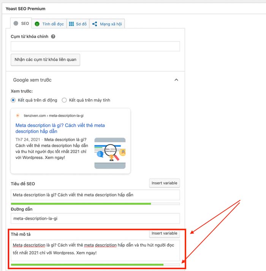Select Kết quả trên di động radio
Screen dimensions: 266x271
tap(13, 100)
